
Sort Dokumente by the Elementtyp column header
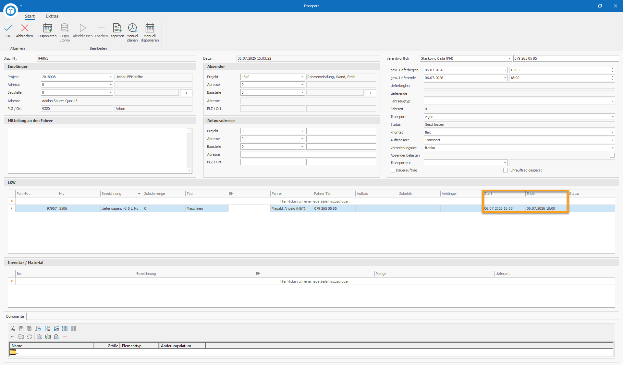139,346
